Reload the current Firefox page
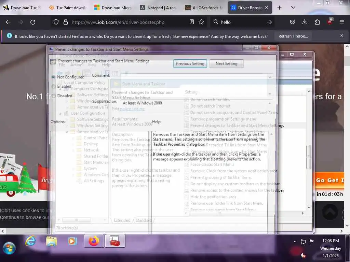This screenshot has height=262, width=350. tap(33, 22)
